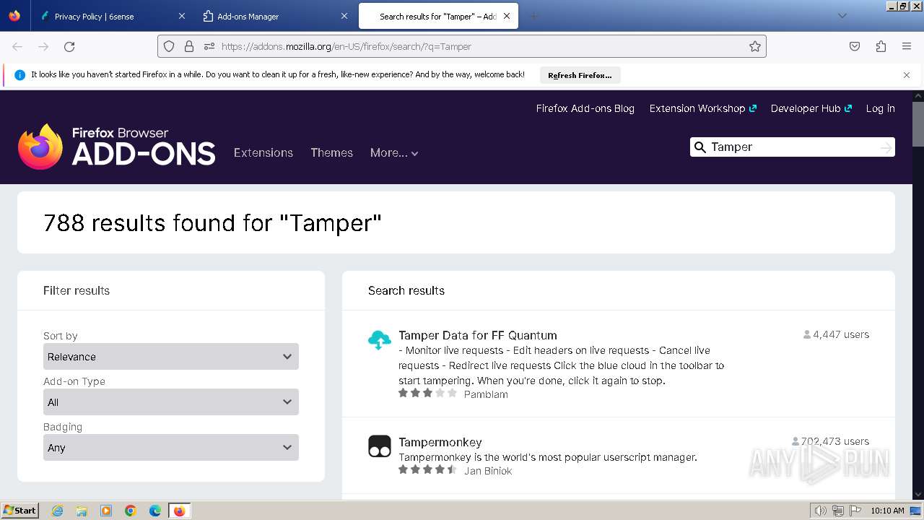924x520 pixels.
Task: Open Firefox application menu hamburger
Action: (907, 46)
